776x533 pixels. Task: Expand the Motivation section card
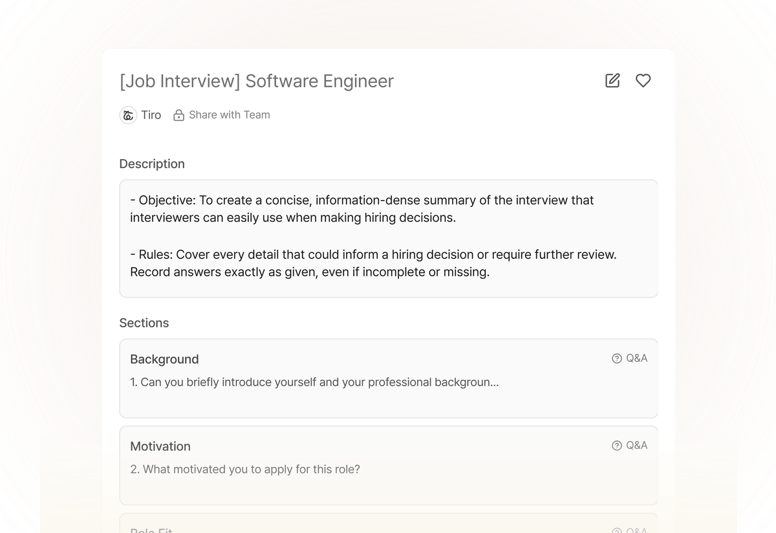coord(388,465)
